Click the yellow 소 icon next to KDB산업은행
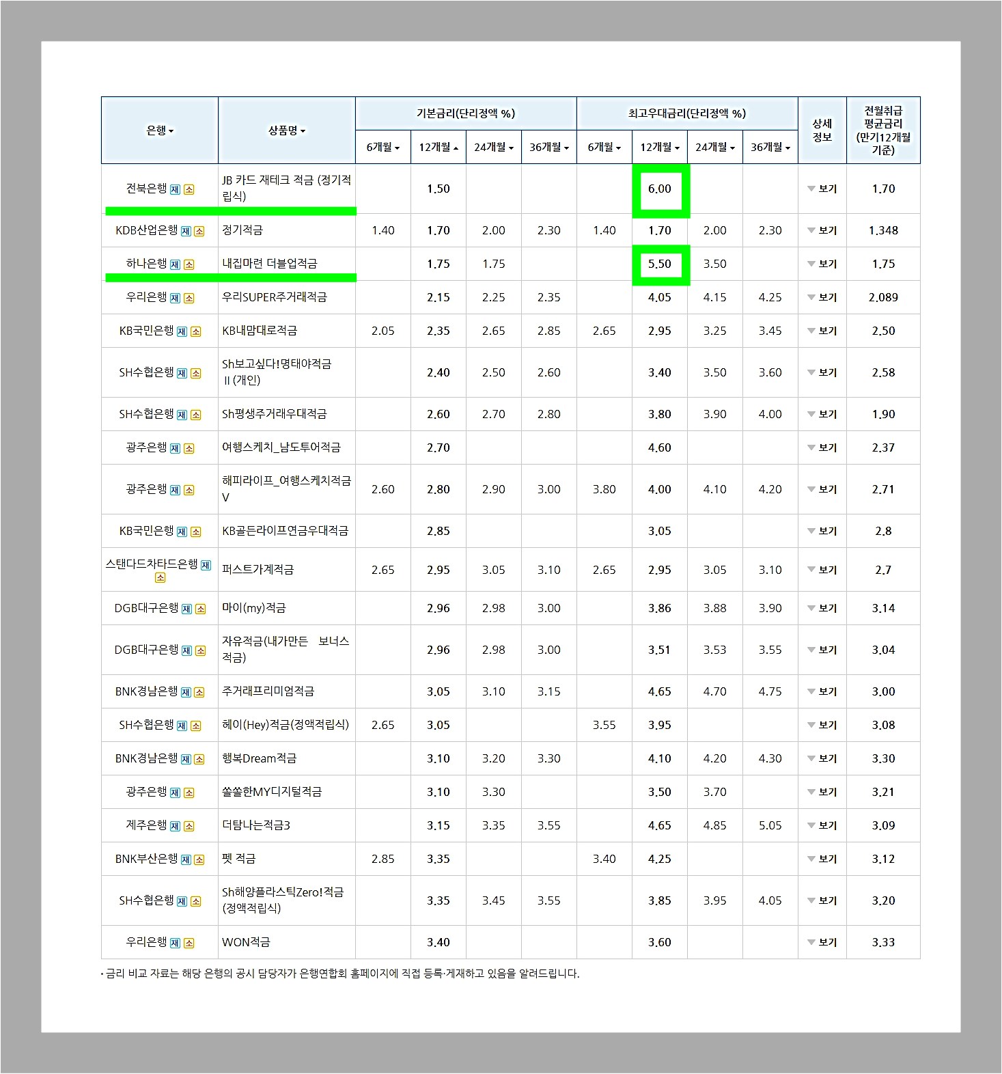The width and height of the screenshot is (1002, 1074). [199, 232]
